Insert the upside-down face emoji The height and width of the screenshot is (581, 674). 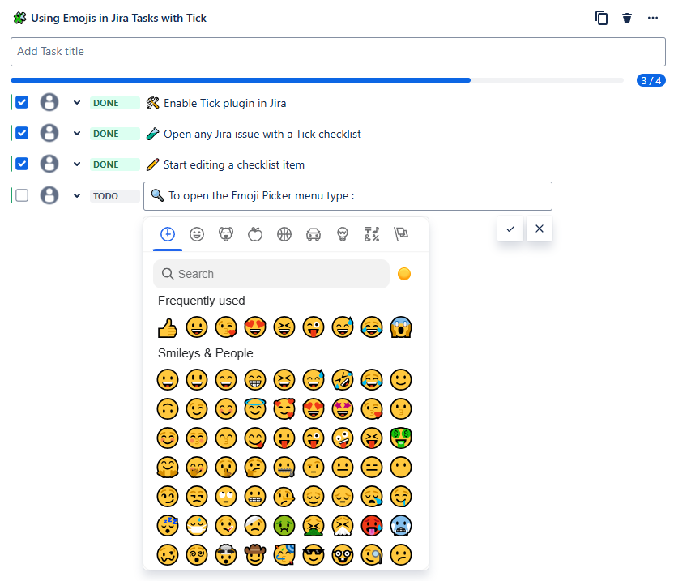click(x=168, y=409)
